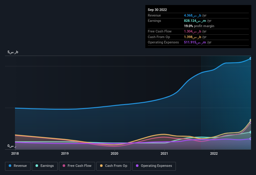
Task: Toggle the Earnings series legend button
Action: (x=45, y=166)
